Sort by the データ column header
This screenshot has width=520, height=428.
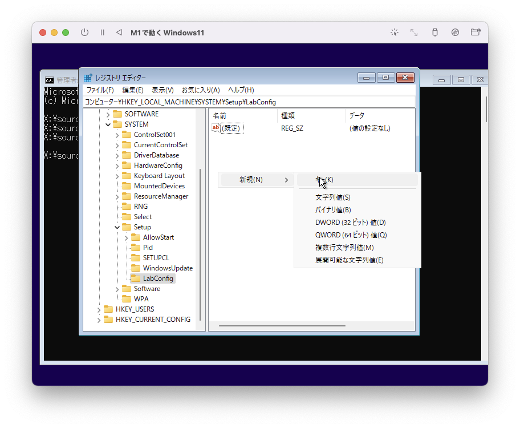(x=380, y=115)
